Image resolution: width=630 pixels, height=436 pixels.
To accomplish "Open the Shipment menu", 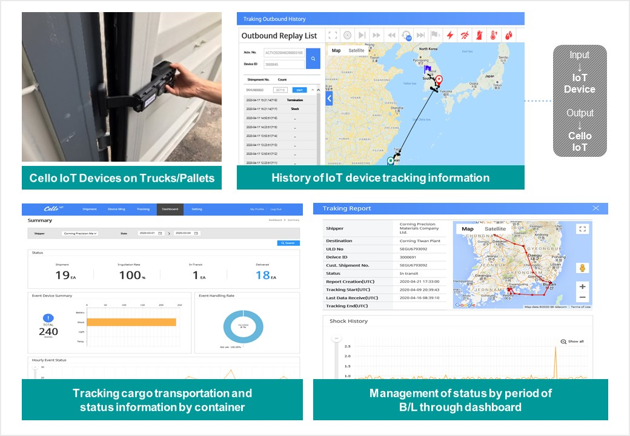I will tap(90, 209).
